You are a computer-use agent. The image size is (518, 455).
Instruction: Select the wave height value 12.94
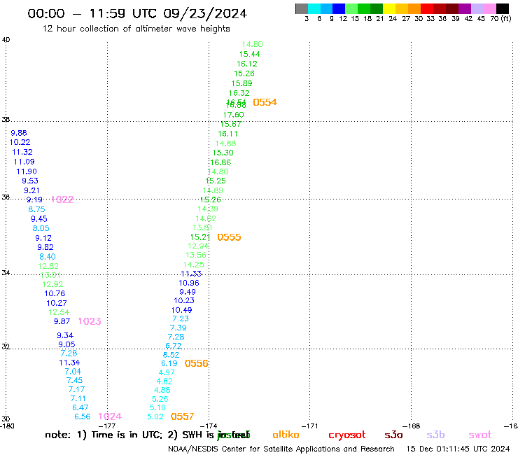[x=198, y=246]
